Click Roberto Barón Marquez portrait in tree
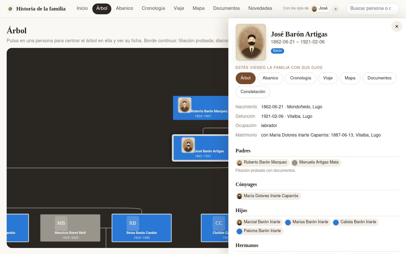The width and height of the screenshot is (406, 254). 185,105
